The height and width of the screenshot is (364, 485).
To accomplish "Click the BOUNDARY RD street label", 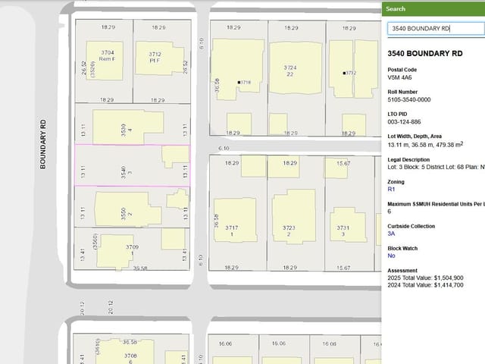I will 43,144.
